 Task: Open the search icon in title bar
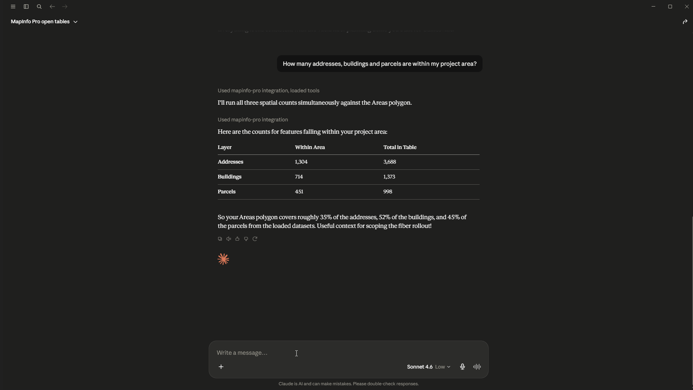(39, 7)
